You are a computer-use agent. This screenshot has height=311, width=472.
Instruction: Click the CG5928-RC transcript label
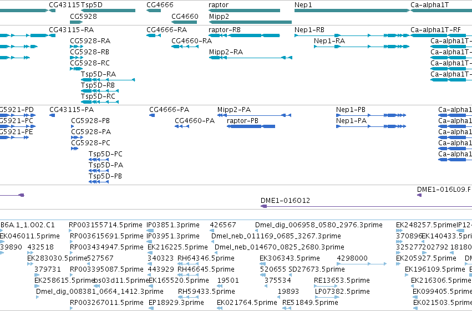point(90,63)
